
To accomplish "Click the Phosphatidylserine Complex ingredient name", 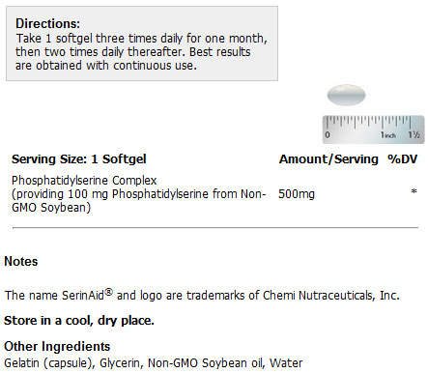I will 84,181.
